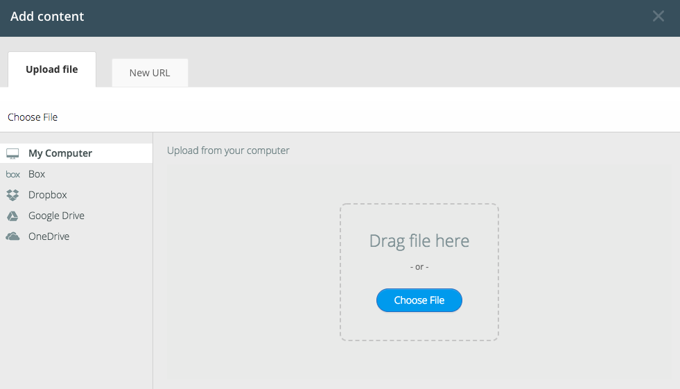Click the blue Choose File button
The width and height of the screenshot is (680, 389).
pos(419,300)
